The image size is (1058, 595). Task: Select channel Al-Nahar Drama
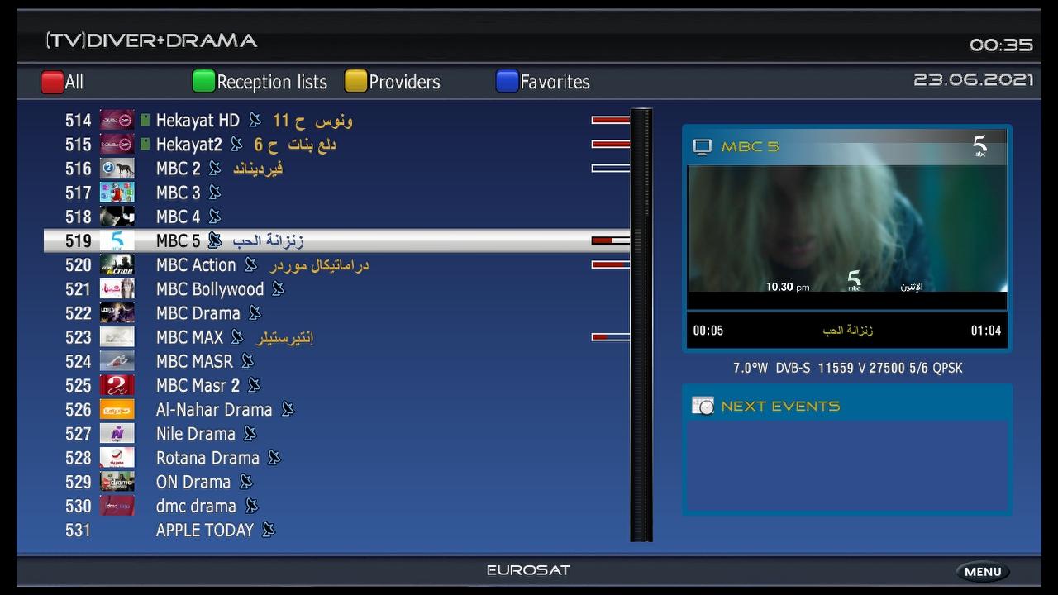337,409
